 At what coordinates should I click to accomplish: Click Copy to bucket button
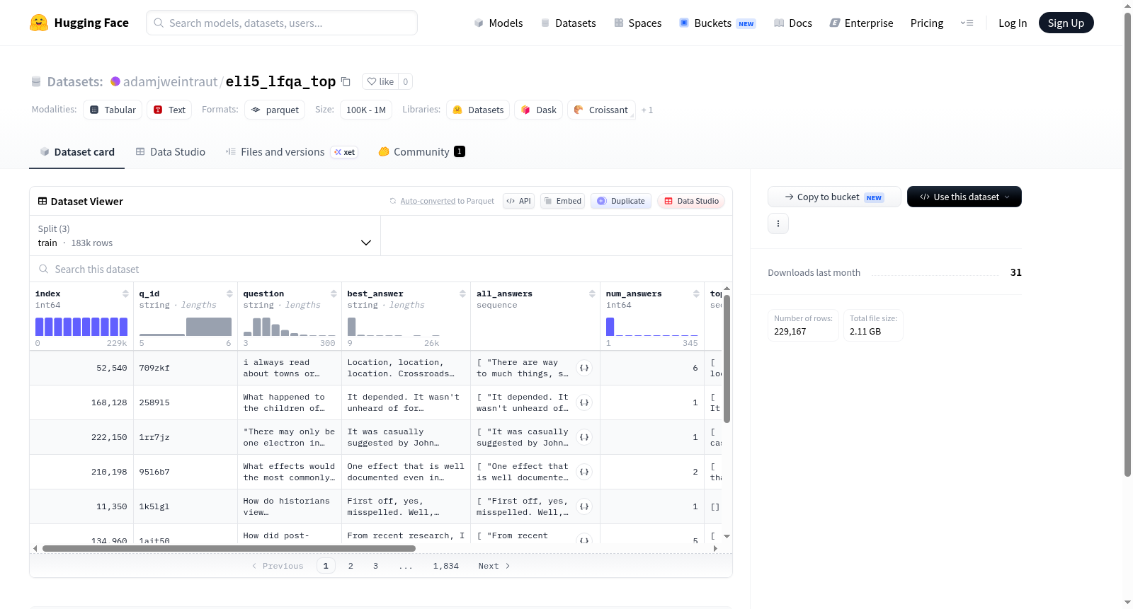click(834, 197)
